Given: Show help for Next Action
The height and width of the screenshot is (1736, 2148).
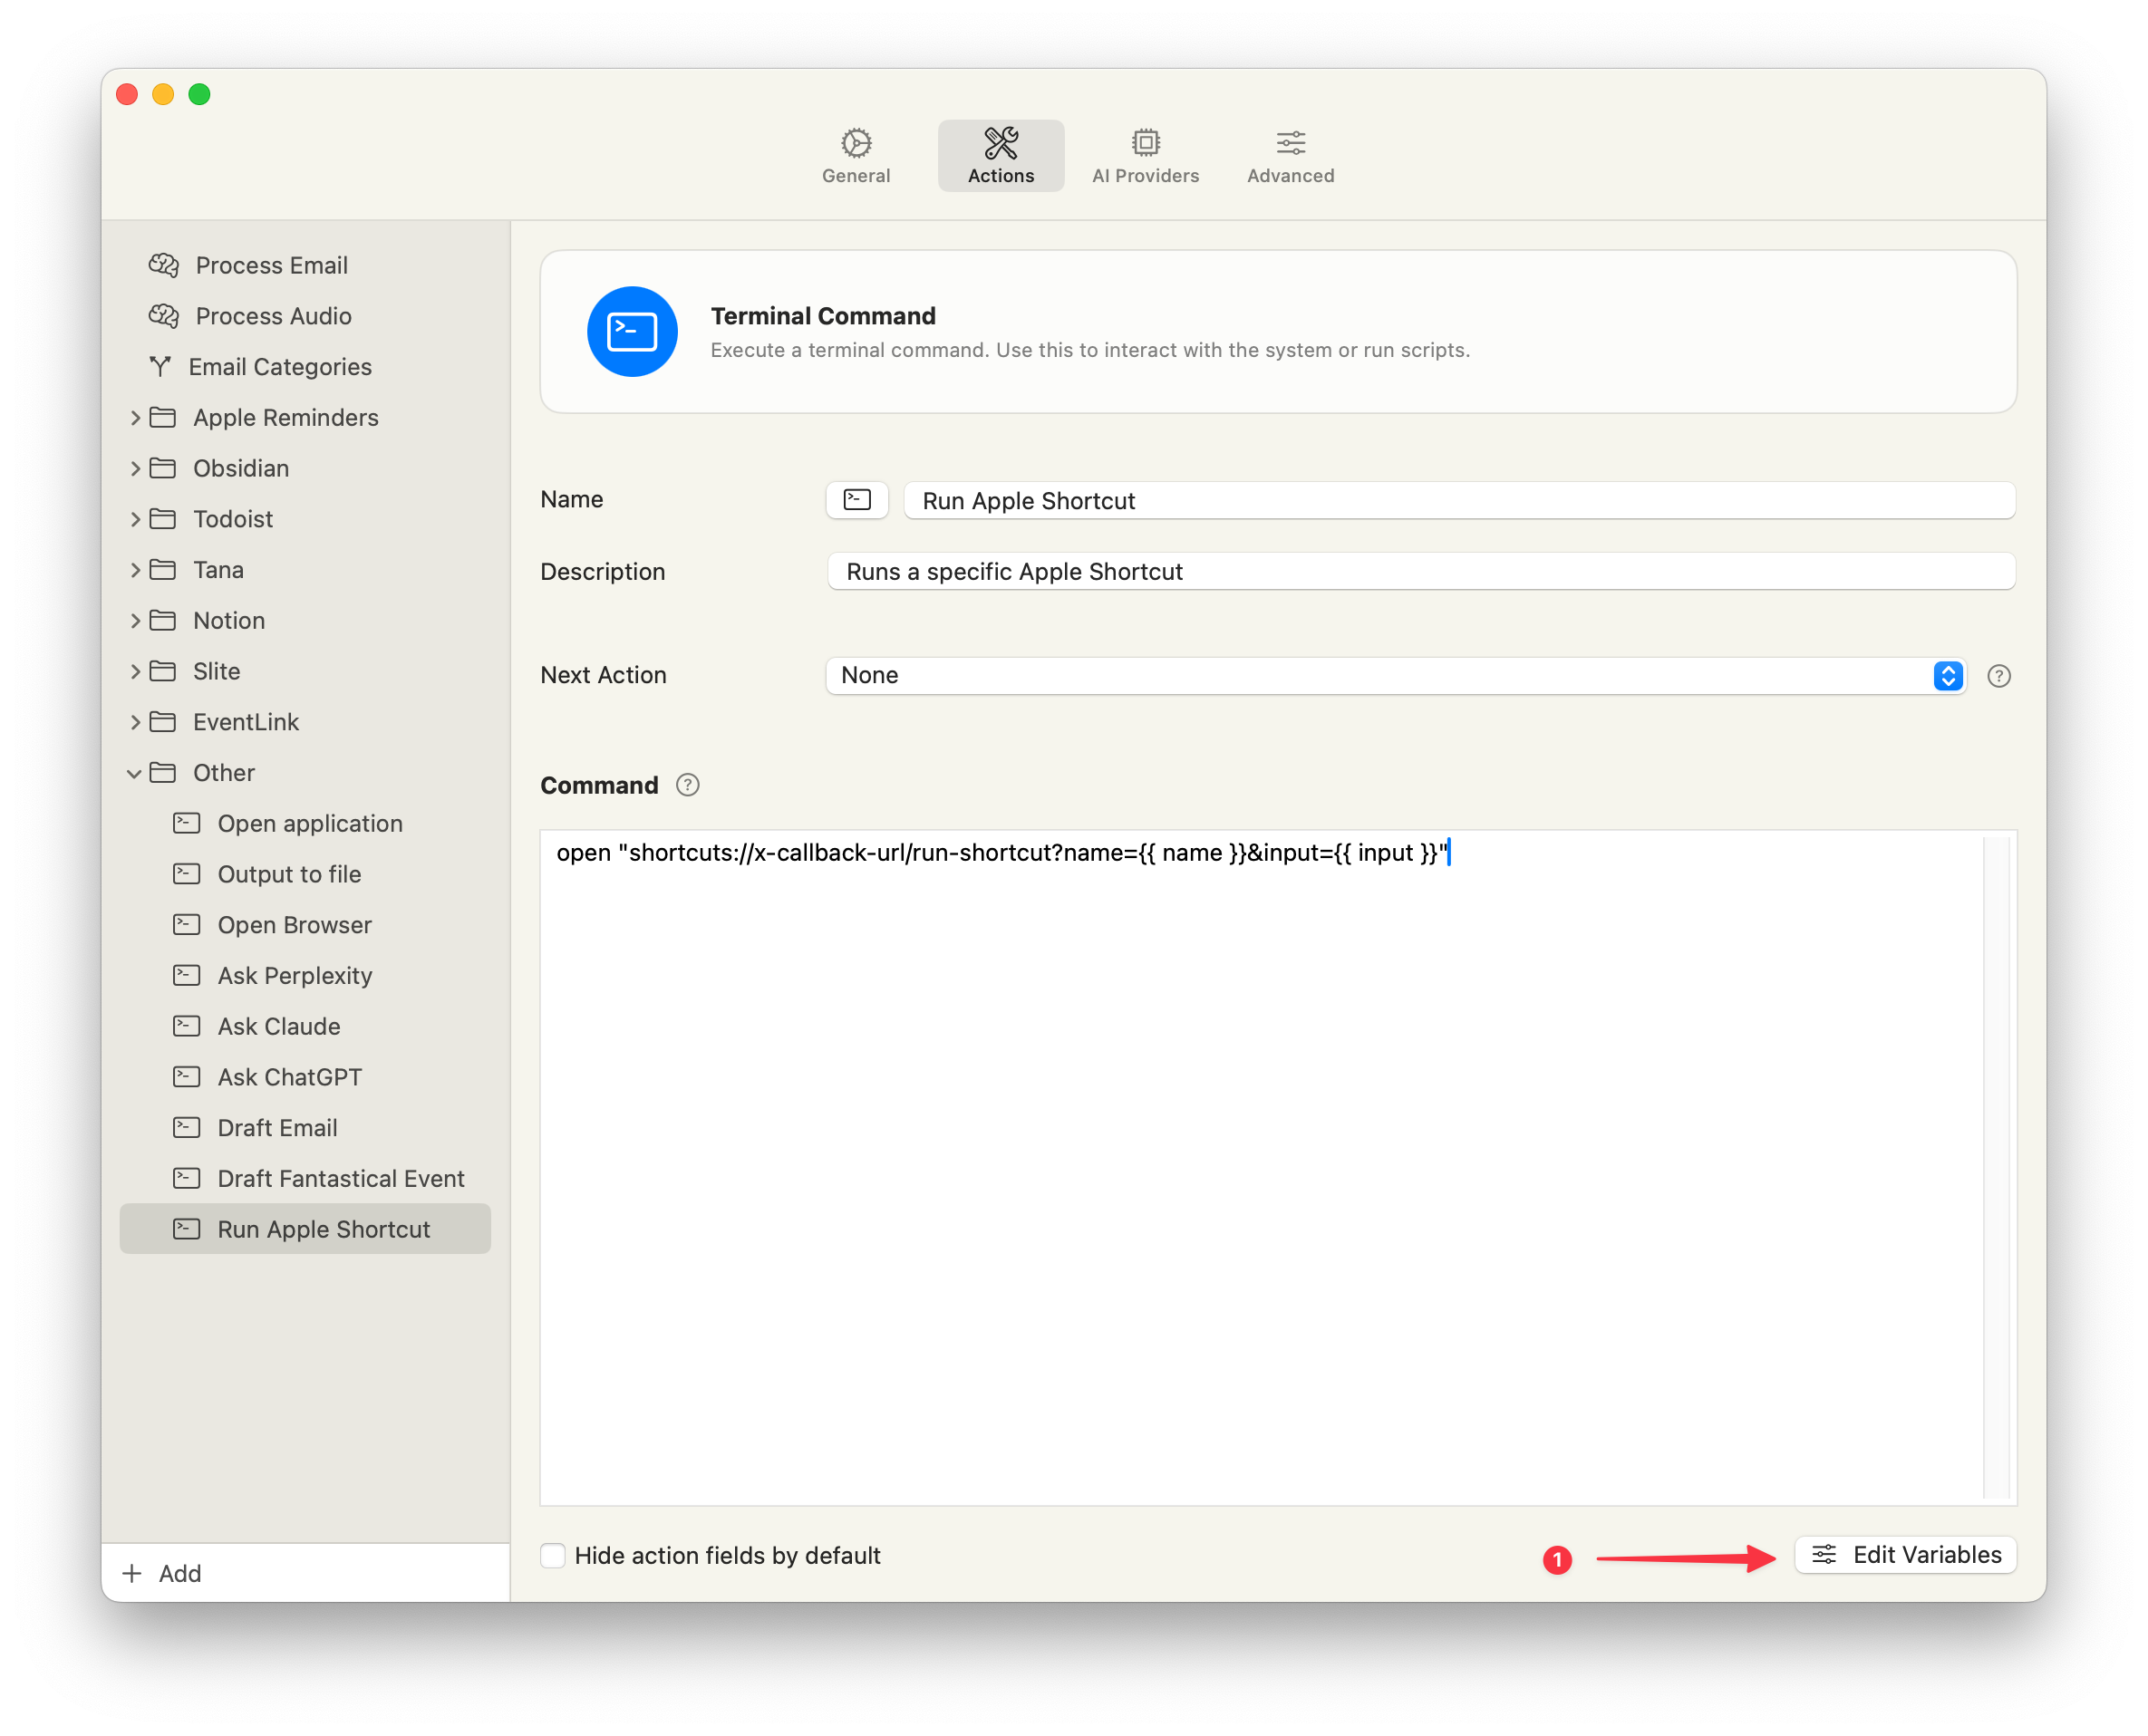Looking at the screenshot, I should tap(1999, 677).
